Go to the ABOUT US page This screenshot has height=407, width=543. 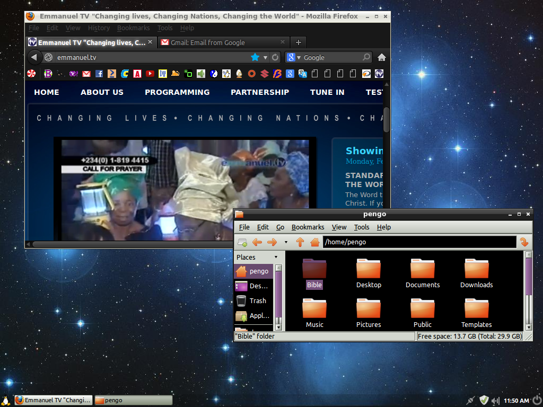click(102, 92)
